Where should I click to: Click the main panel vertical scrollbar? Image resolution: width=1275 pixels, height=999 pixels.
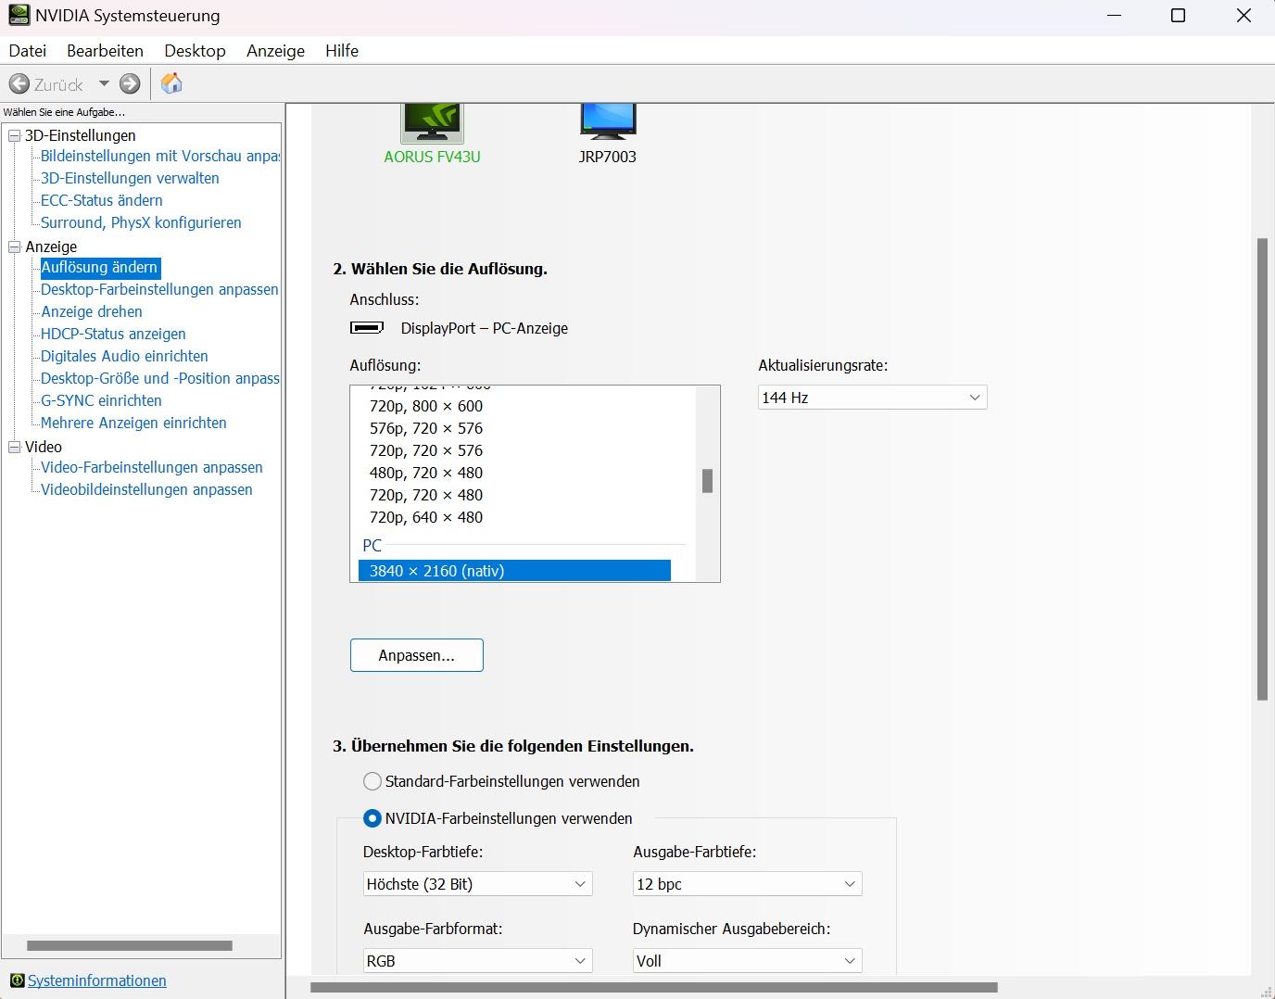click(x=1262, y=469)
